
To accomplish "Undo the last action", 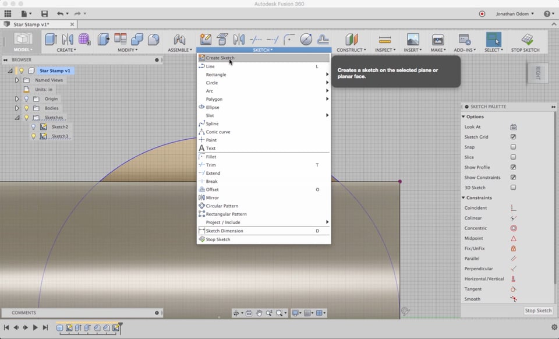I will (x=60, y=13).
